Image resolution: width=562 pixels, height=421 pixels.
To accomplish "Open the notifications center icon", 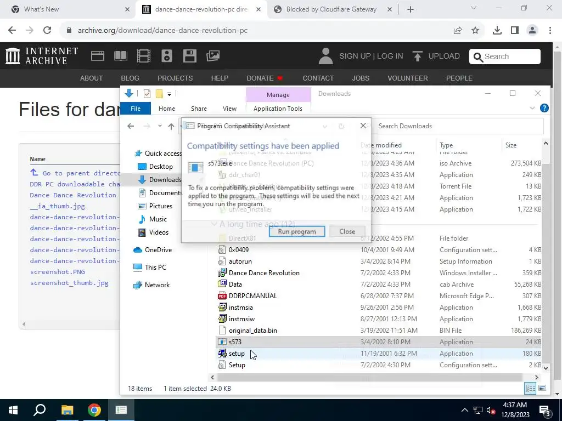I will pos(545,410).
